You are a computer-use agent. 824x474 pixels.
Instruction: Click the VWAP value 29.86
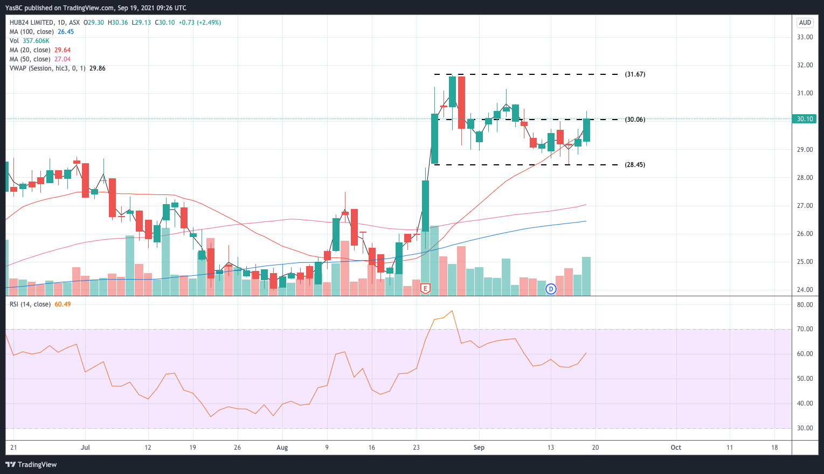[97, 68]
